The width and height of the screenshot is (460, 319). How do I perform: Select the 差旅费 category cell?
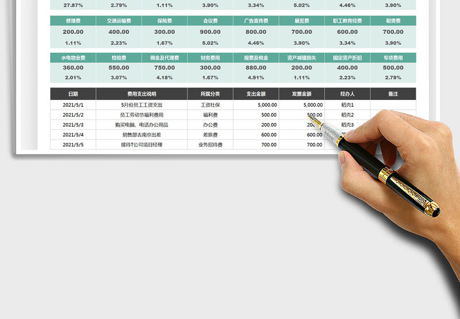[x=210, y=134]
